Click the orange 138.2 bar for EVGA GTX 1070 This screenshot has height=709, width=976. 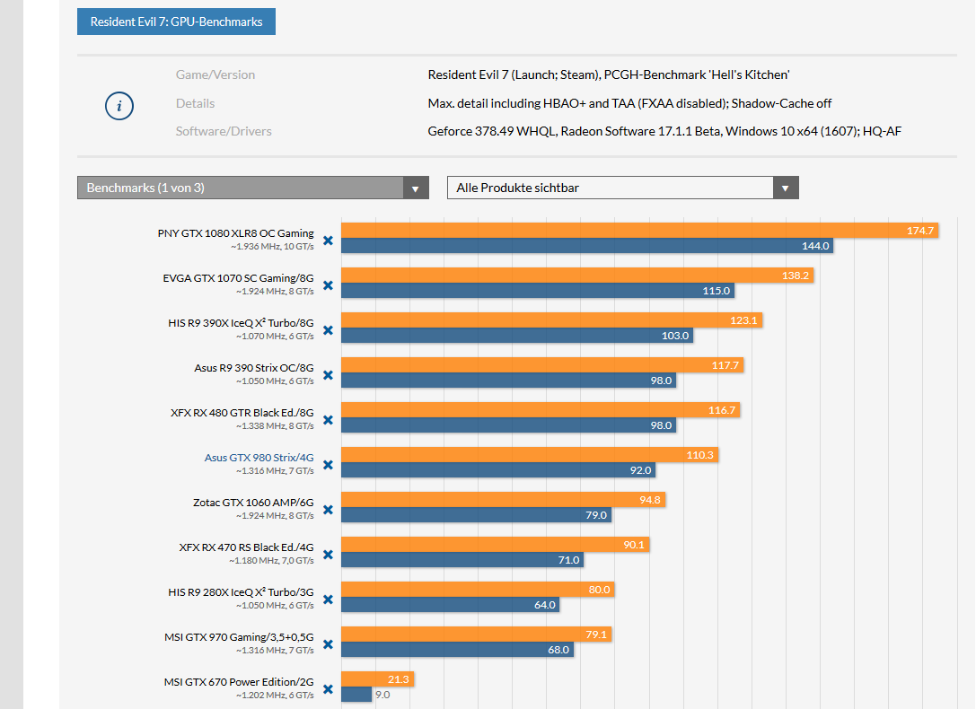[x=577, y=275]
